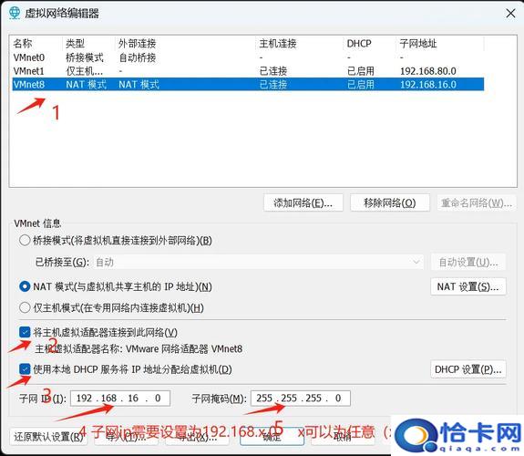Screen dimensions: 524x456
Task: Choose the 桥接模式 radio button
Action: [25, 240]
